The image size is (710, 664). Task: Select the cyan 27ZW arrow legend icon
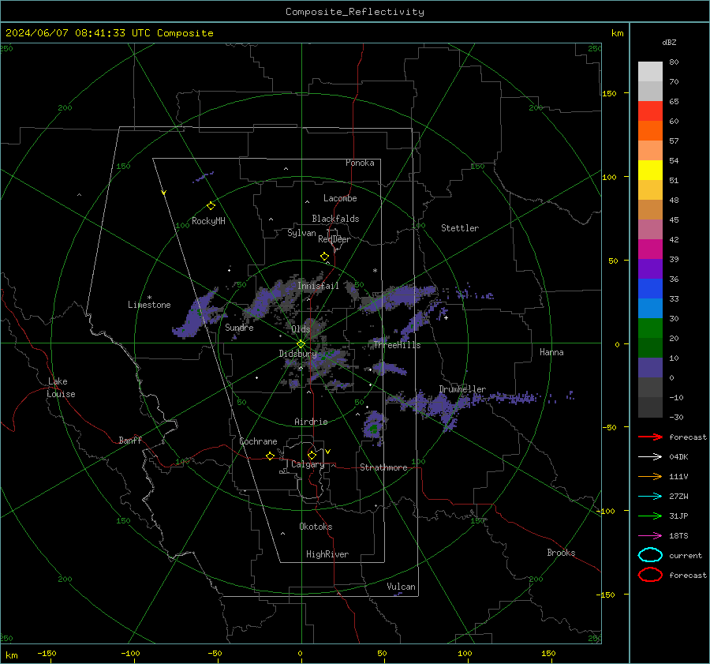point(650,497)
